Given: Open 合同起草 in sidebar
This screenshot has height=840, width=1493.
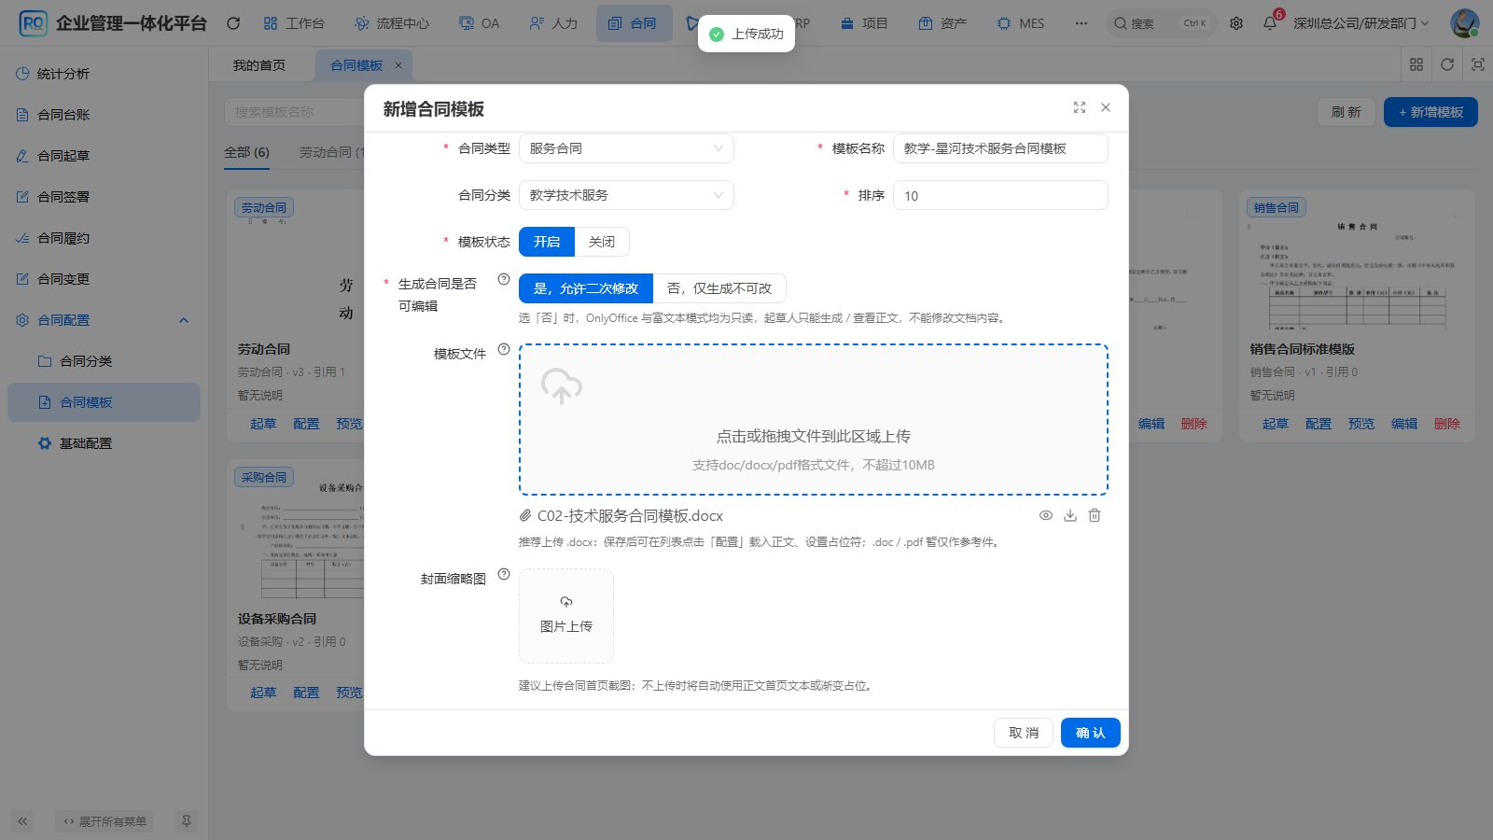Looking at the screenshot, I should coord(104,156).
